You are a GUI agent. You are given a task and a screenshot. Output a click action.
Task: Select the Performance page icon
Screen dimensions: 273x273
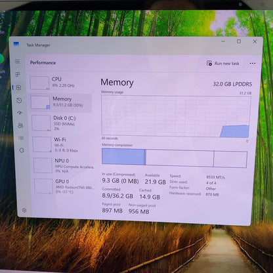point(18,87)
